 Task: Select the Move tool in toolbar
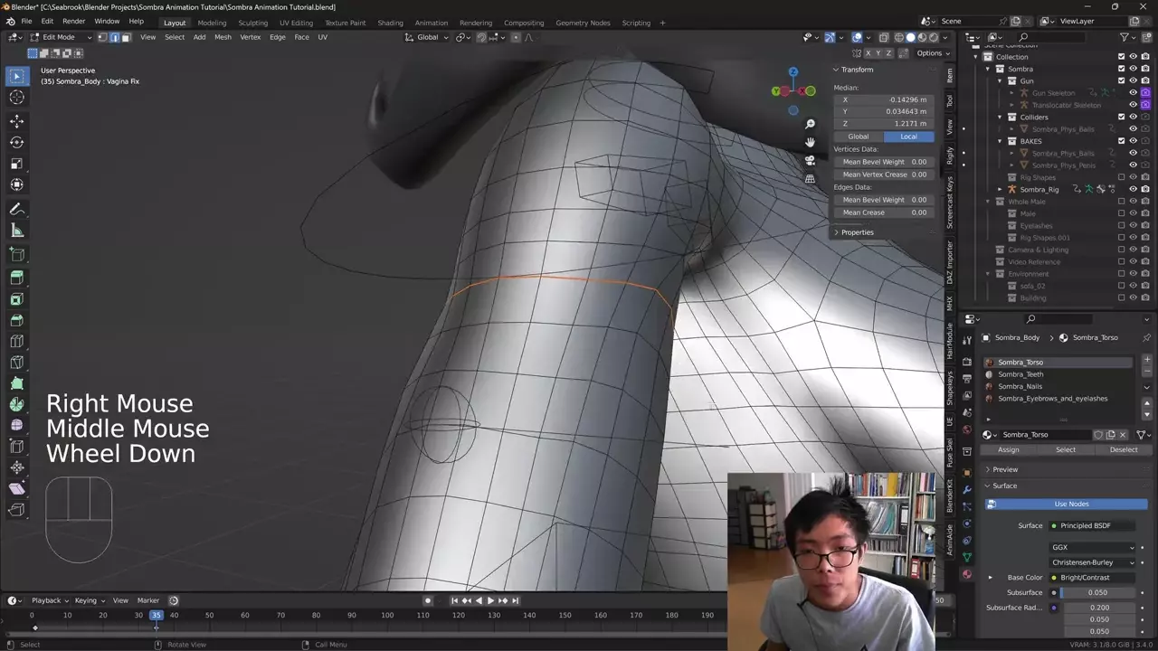[x=17, y=121]
